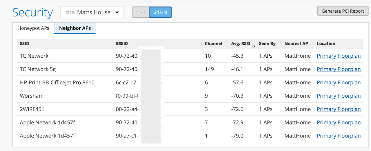Open Primary Floorplan for HP-Print-BB-Officejet
This screenshot has height=151, width=371.
(x=339, y=82)
